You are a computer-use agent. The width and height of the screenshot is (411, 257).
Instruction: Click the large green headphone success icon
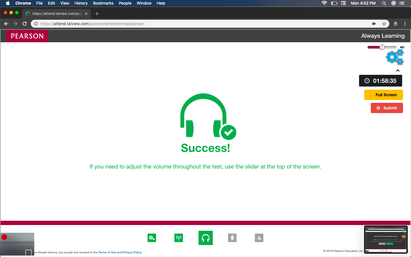pyautogui.click(x=208, y=117)
